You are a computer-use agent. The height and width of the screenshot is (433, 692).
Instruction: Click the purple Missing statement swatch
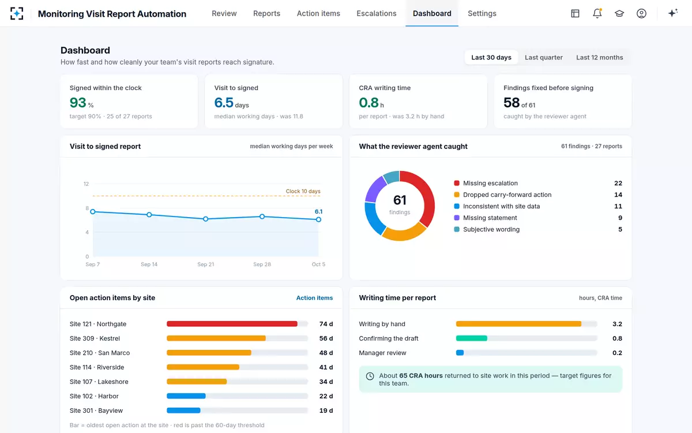point(457,218)
